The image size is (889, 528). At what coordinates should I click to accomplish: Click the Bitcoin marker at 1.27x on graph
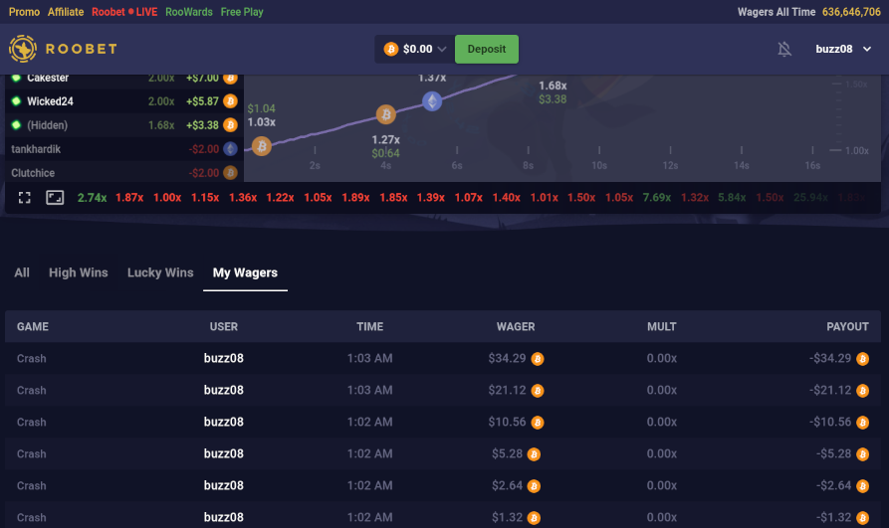click(x=386, y=114)
